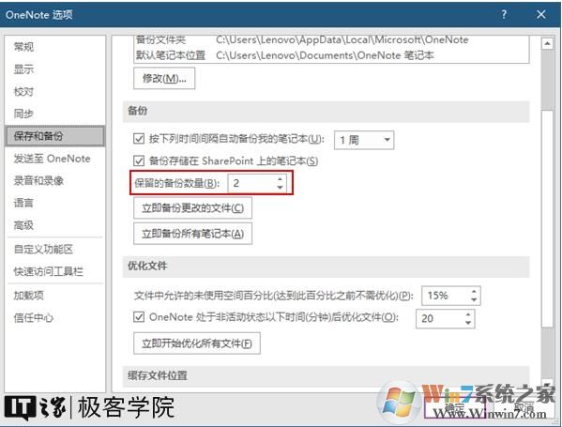
Task: Select 保存和备份 in the sidebar
Action: (54, 136)
